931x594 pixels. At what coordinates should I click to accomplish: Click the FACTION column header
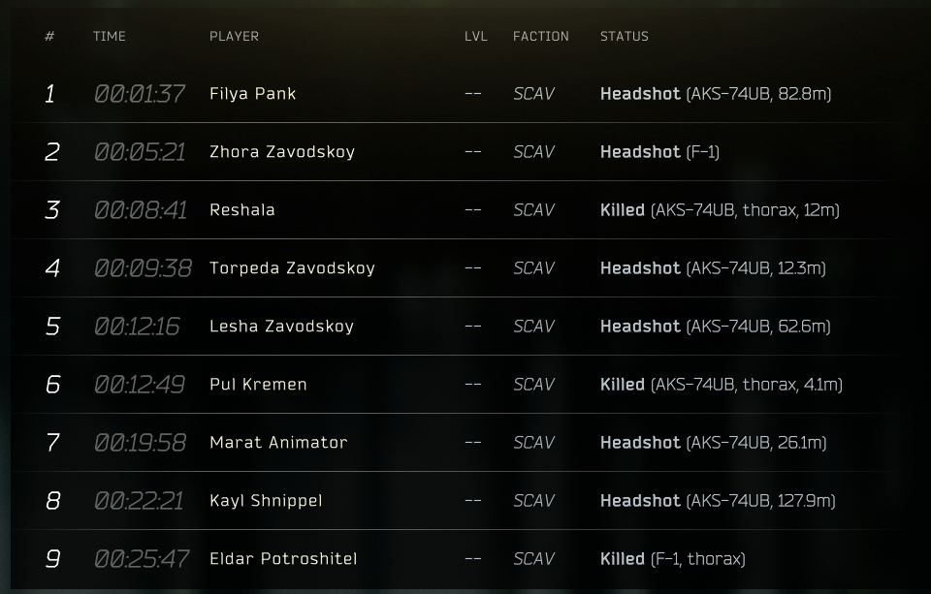541,36
